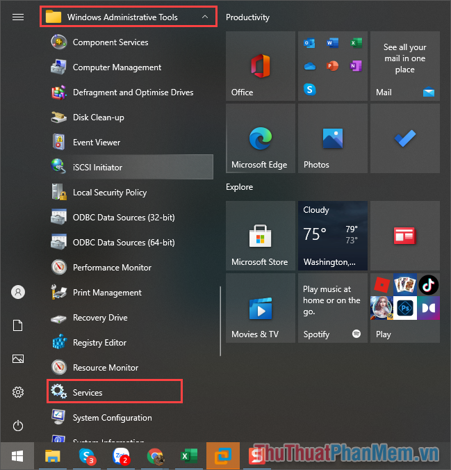Viewport: 451px width, 470px height.
Task: Open Resource Monitor
Action: click(x=130, y=368)
